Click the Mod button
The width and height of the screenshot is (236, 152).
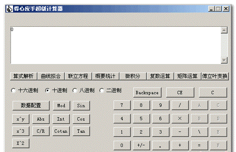click(61, 106)
